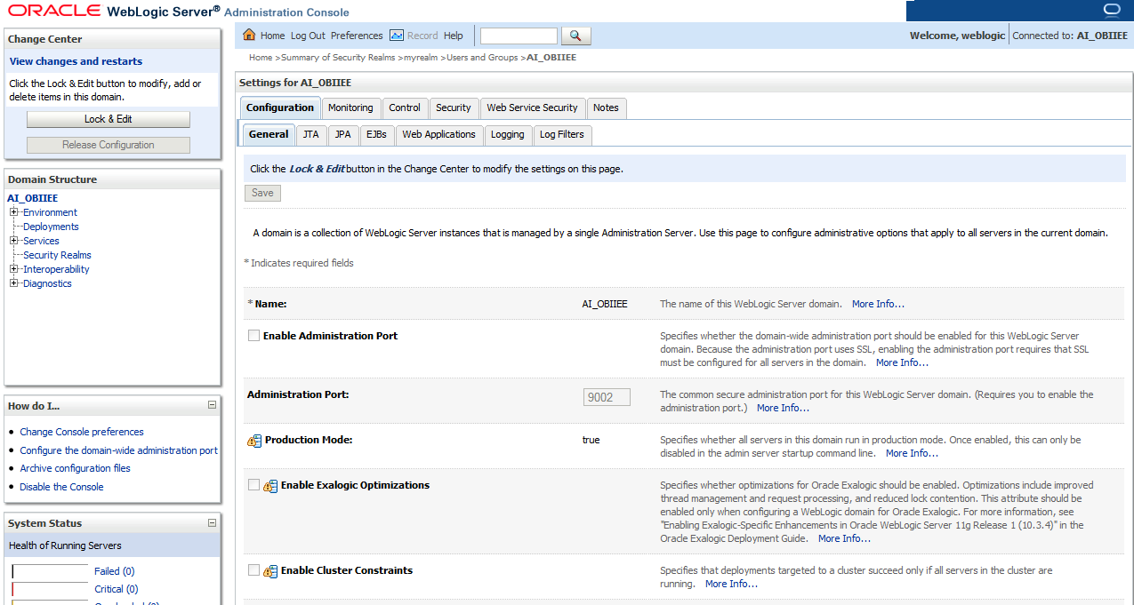
Task: Click the Record icon in toolbar
Action: tap(397, 36)
